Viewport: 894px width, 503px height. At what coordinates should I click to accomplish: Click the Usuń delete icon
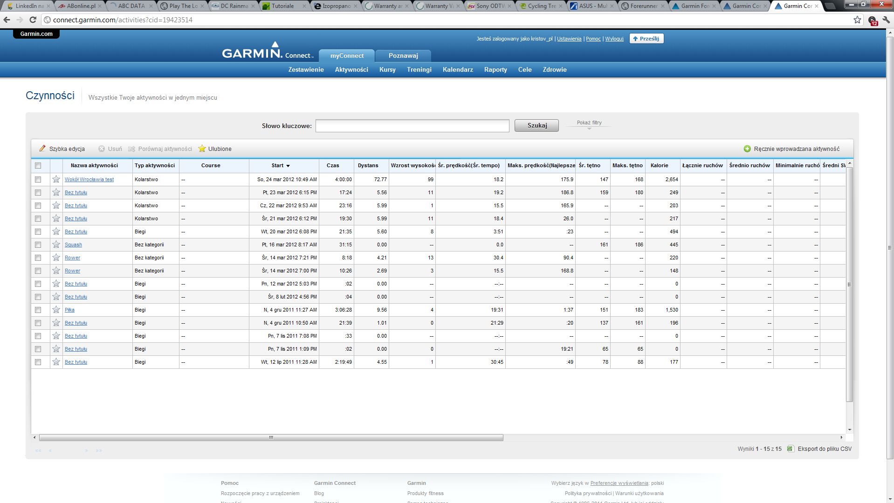[102, 149]
